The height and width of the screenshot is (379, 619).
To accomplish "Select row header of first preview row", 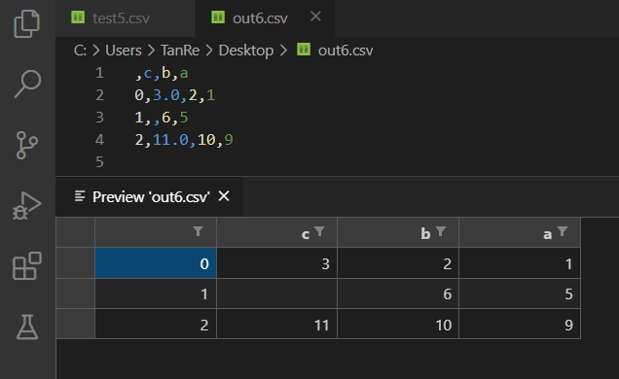I will point(75,263).
